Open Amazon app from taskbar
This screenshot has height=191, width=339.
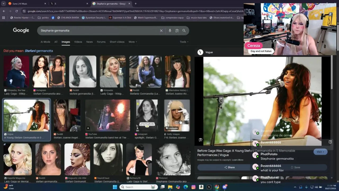(201, 187)
